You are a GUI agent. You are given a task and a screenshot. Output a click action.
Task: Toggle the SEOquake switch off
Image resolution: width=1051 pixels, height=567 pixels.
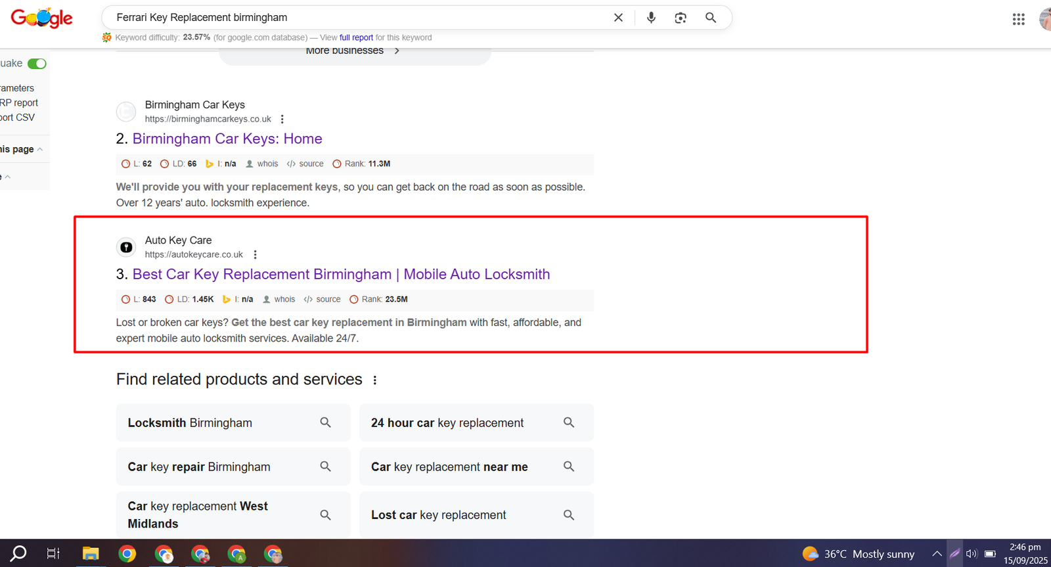37,64
